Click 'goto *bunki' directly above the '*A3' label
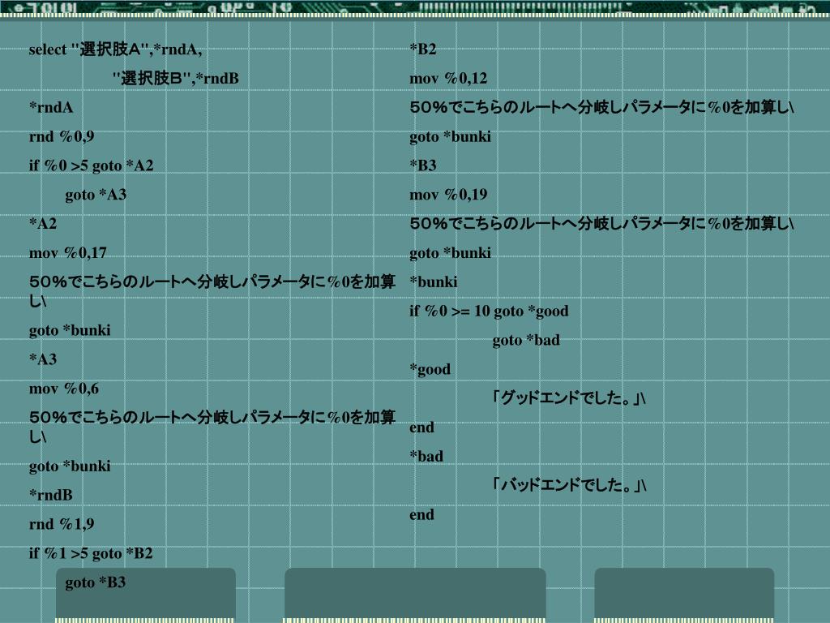Screen dimensions: 830x623 click(70, 331)
